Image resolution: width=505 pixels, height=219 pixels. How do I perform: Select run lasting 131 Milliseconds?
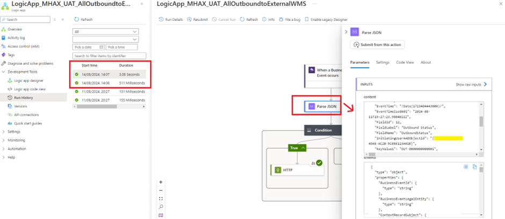click(x=109, y=91)
